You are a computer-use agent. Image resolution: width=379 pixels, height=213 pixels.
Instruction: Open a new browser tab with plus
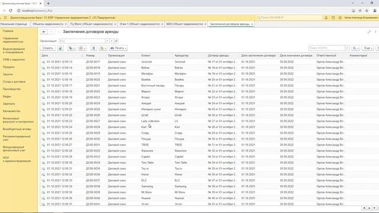(x=48, y=4)
